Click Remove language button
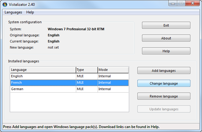 (x=164, y=96)
